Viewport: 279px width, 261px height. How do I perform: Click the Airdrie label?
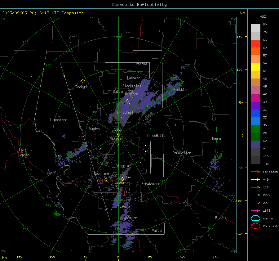(122, 166)
